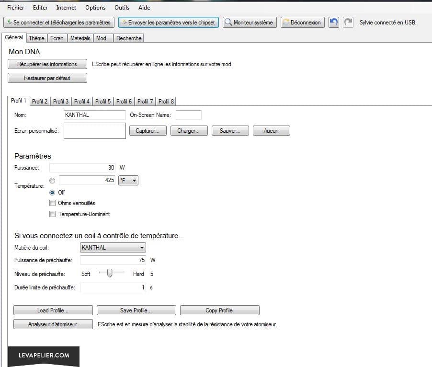Click Puissance de préchauffe field showing 75

coord(113,260)
